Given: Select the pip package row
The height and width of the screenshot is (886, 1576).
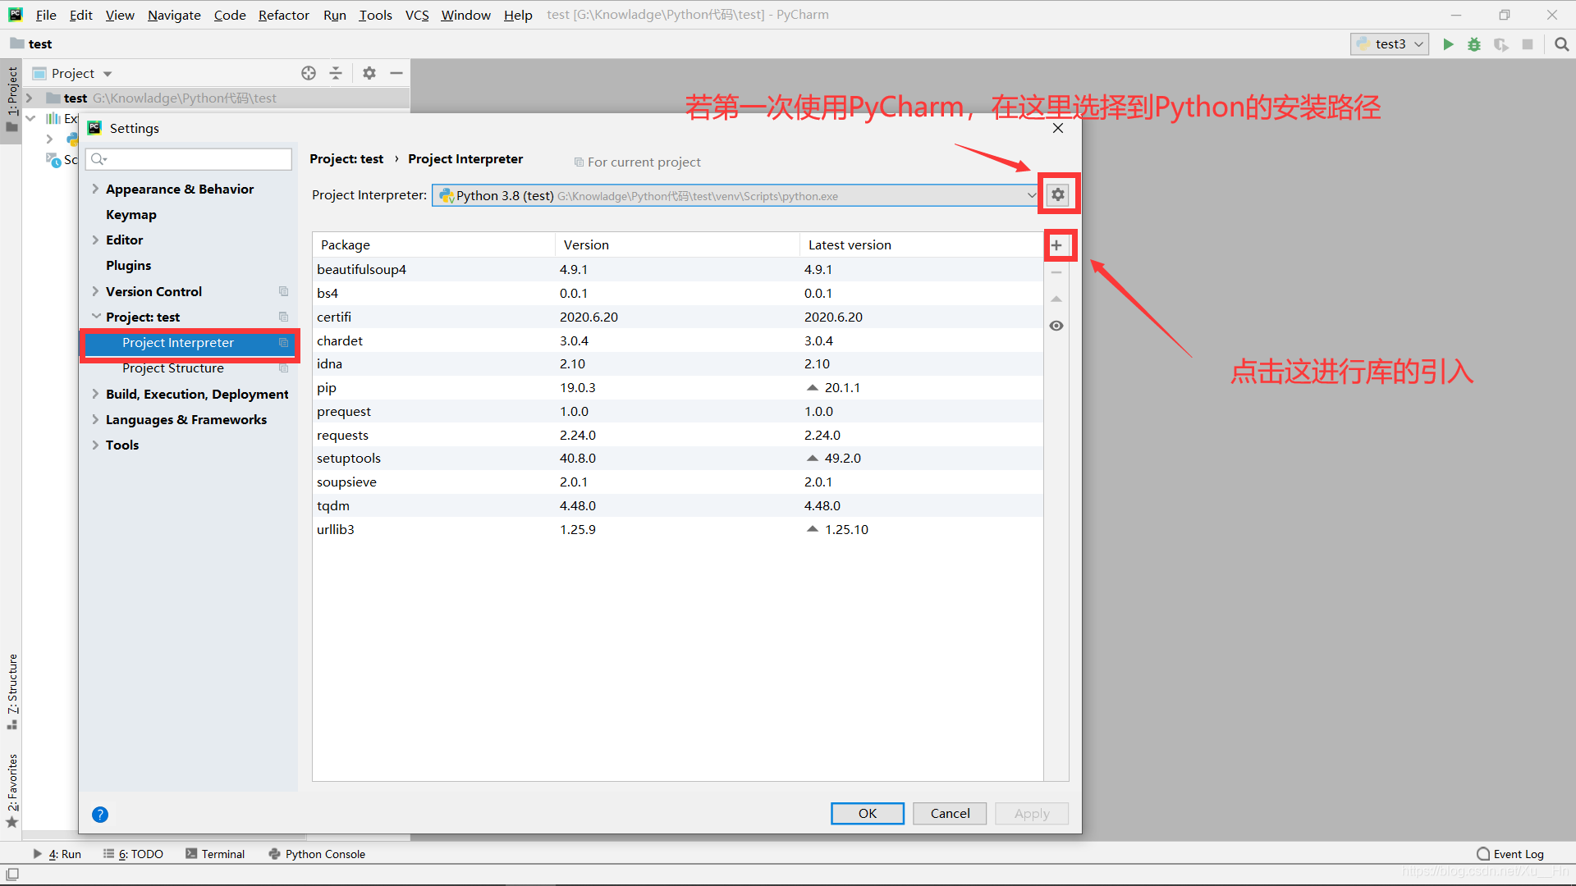Looking at the screenshot, I should (678, 388).
